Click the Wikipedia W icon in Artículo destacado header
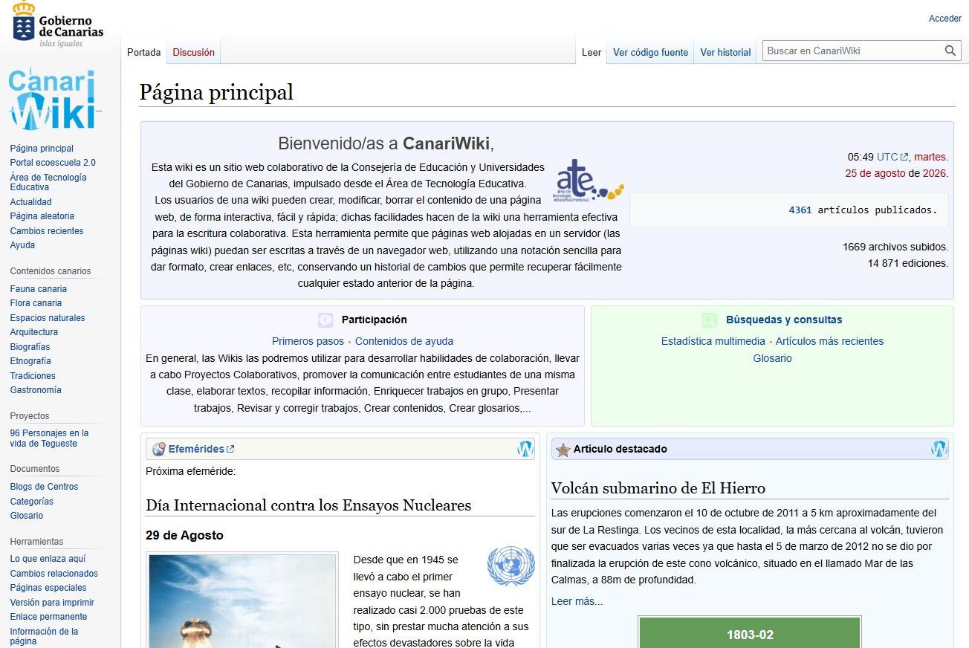969x648 pixels. click(x=939, y=449)
